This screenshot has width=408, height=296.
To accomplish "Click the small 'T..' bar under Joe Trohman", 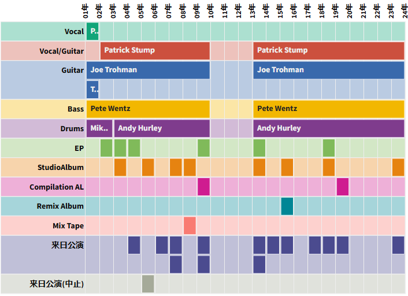I will tap(92, 90).
